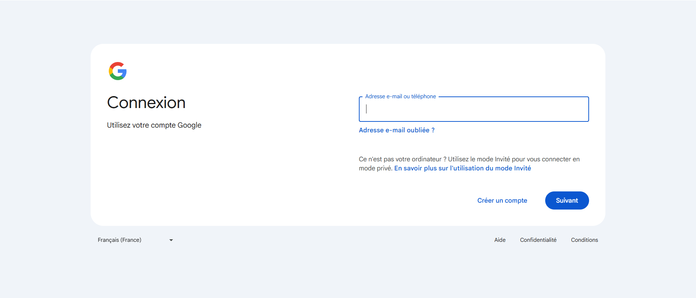Screen dimensions: 696x298
Task: Click 'En savoir plus sur l'utilisation du mode Invité'
Action: point(463,168)
